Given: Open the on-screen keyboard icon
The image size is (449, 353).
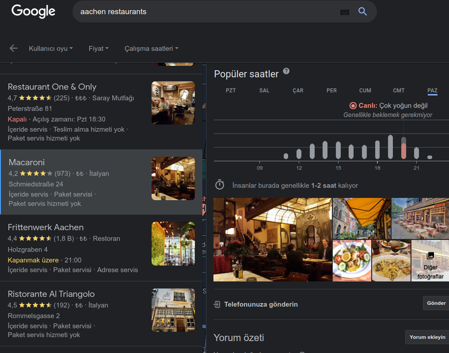Looking at the screenshot, I should pos(344,12).
